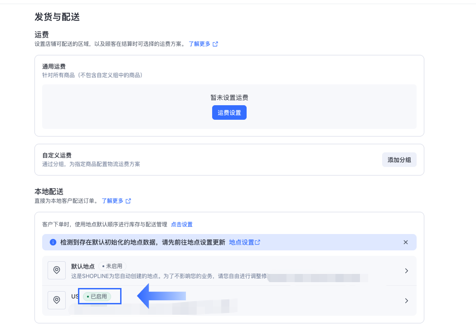The height and width of the screenshot is (332, 476).
Task: Click location pin icon for US row
Action: click(57, 300)
